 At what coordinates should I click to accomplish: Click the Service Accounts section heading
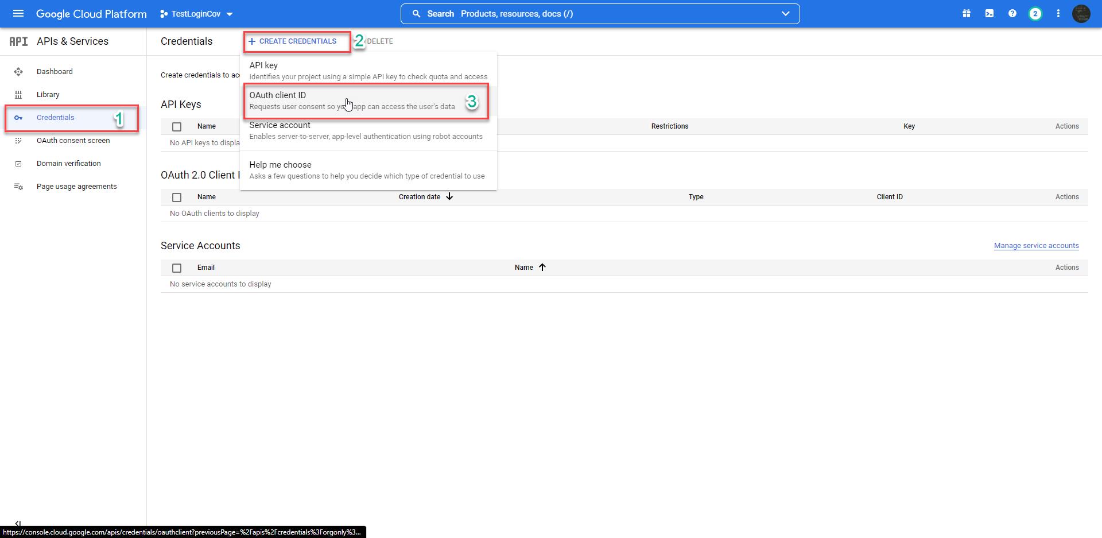click(x=200, y=246)
